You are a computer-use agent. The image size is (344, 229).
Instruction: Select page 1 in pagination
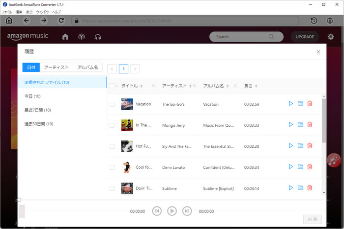tap(123, 69)
